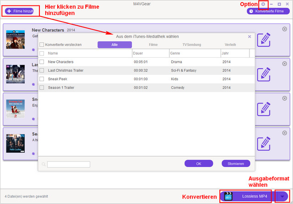Click the edit pencil for Last Christmas Trailer card
The height and width of the screenshot is (204, 293).
[x=264, y=74]
